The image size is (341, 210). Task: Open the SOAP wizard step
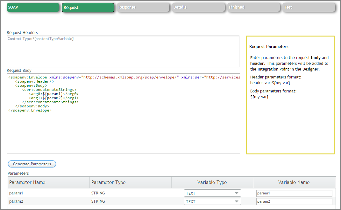[33, 7]
